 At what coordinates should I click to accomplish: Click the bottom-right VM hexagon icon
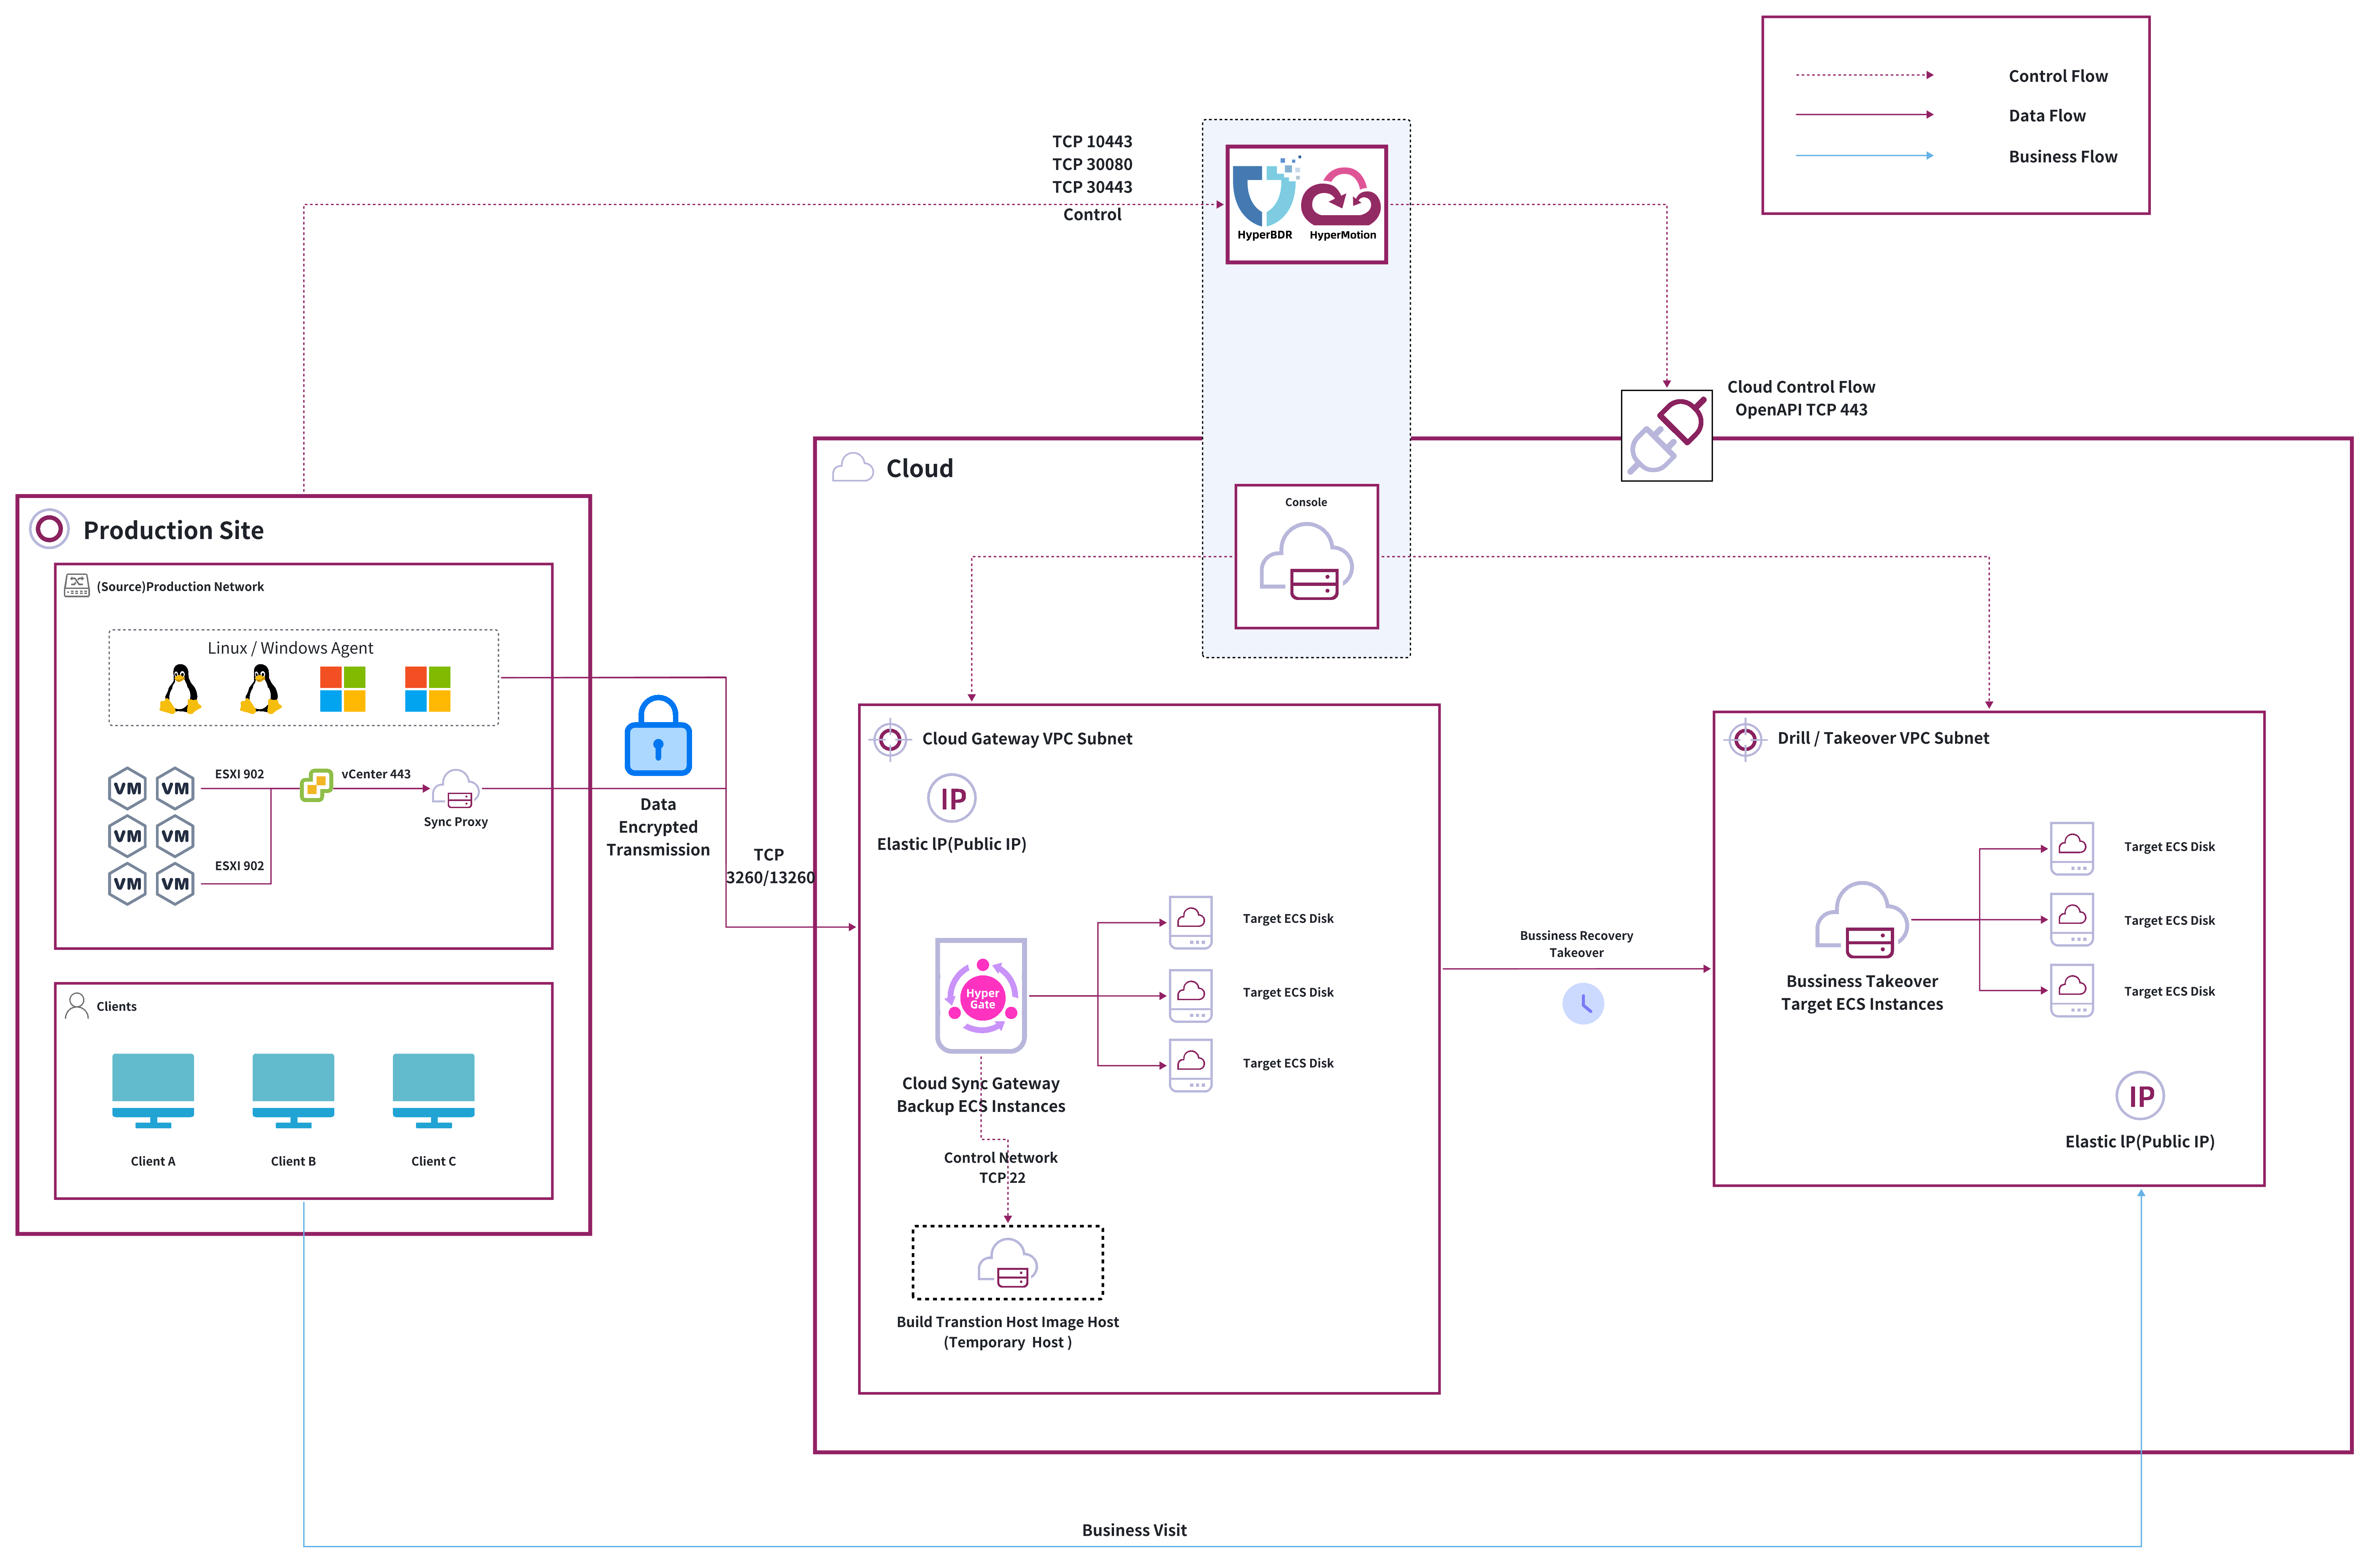coord(175,884)
